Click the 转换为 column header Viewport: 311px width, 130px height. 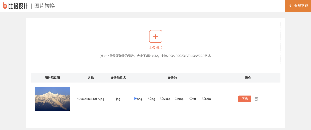[x=172, y=78]
